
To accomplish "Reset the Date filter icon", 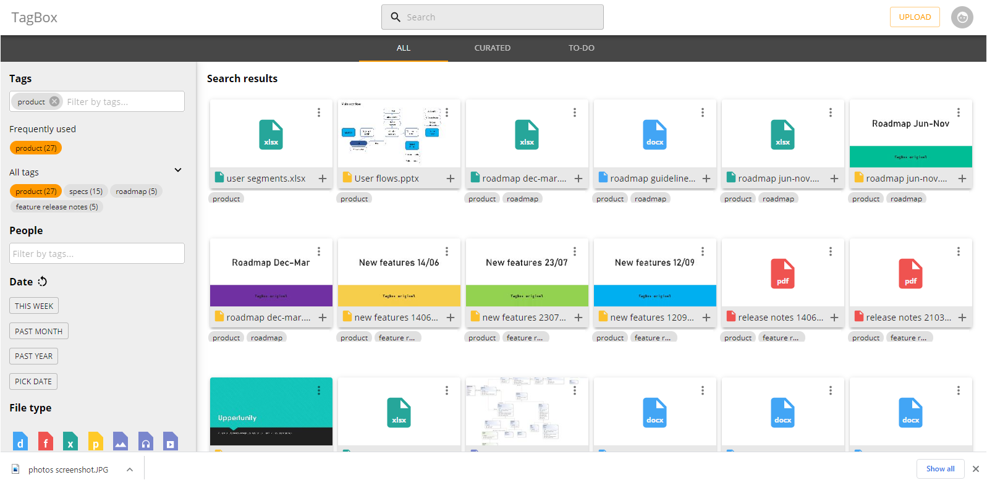I will click(42, 282).
